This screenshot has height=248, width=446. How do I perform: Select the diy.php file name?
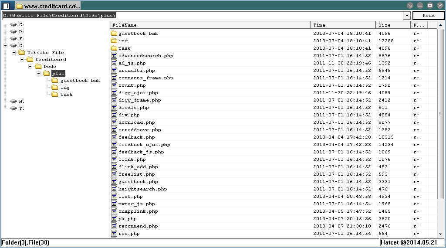point(129,115)
